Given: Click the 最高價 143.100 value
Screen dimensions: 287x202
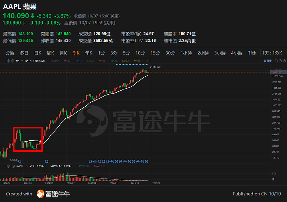Looking at the screenshot, I should (x=26, y=34).
